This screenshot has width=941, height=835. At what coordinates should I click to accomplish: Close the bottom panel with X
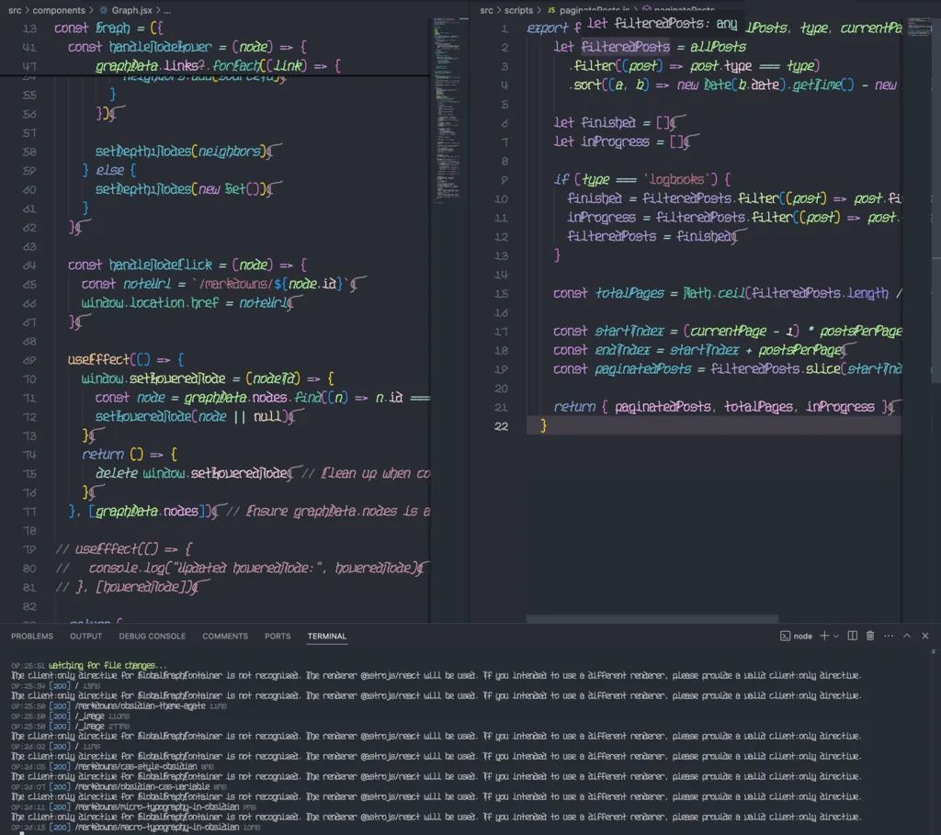click(x=925, y=636)
